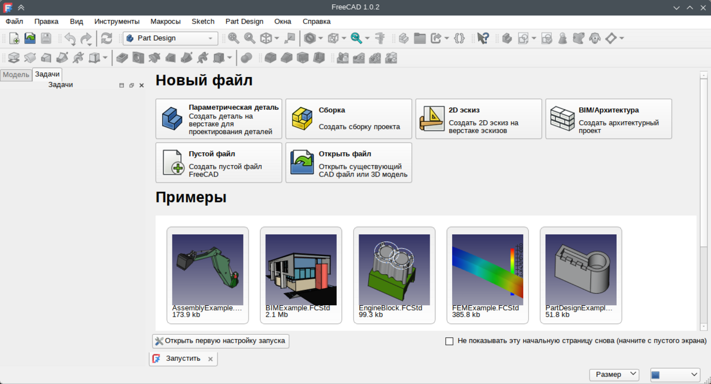This screenshot has width=711, height=384.
Task: Click Открыть первую настройку запуска button
Action: pos(221,340)
